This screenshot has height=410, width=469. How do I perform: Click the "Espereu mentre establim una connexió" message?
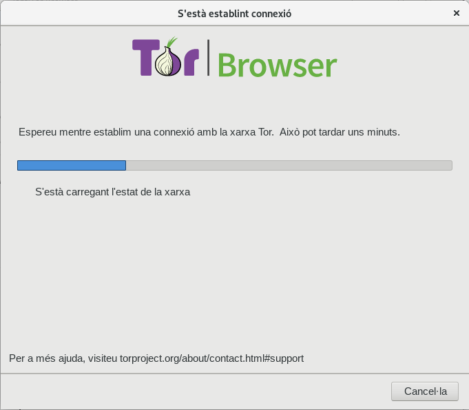(x=209, y=132)
